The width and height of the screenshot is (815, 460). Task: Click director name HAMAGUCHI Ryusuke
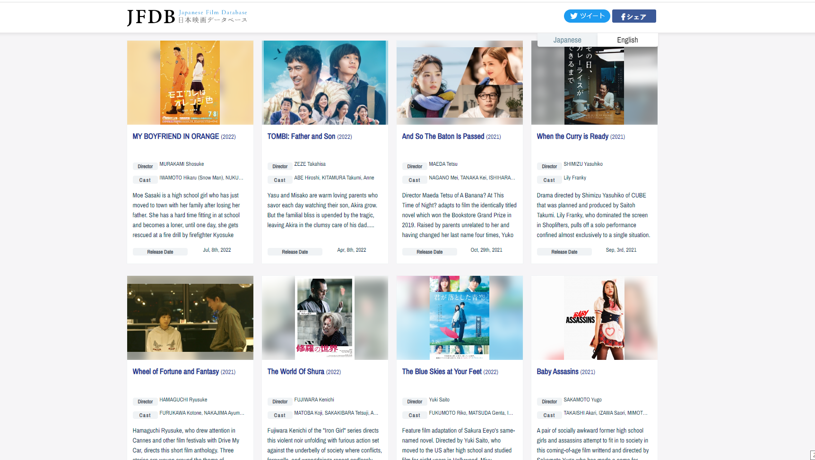183,400
